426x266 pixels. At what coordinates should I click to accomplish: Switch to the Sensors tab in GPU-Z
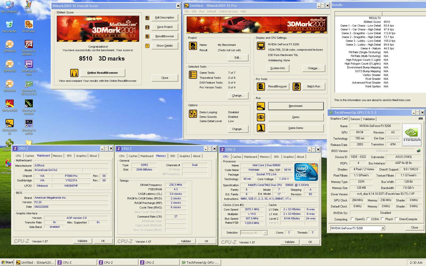[x=355, y=119]
